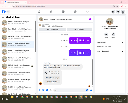Open the Kyelena conversation
Image resolution: width=128 pixels, height=103 pixels.
point(17,37)
